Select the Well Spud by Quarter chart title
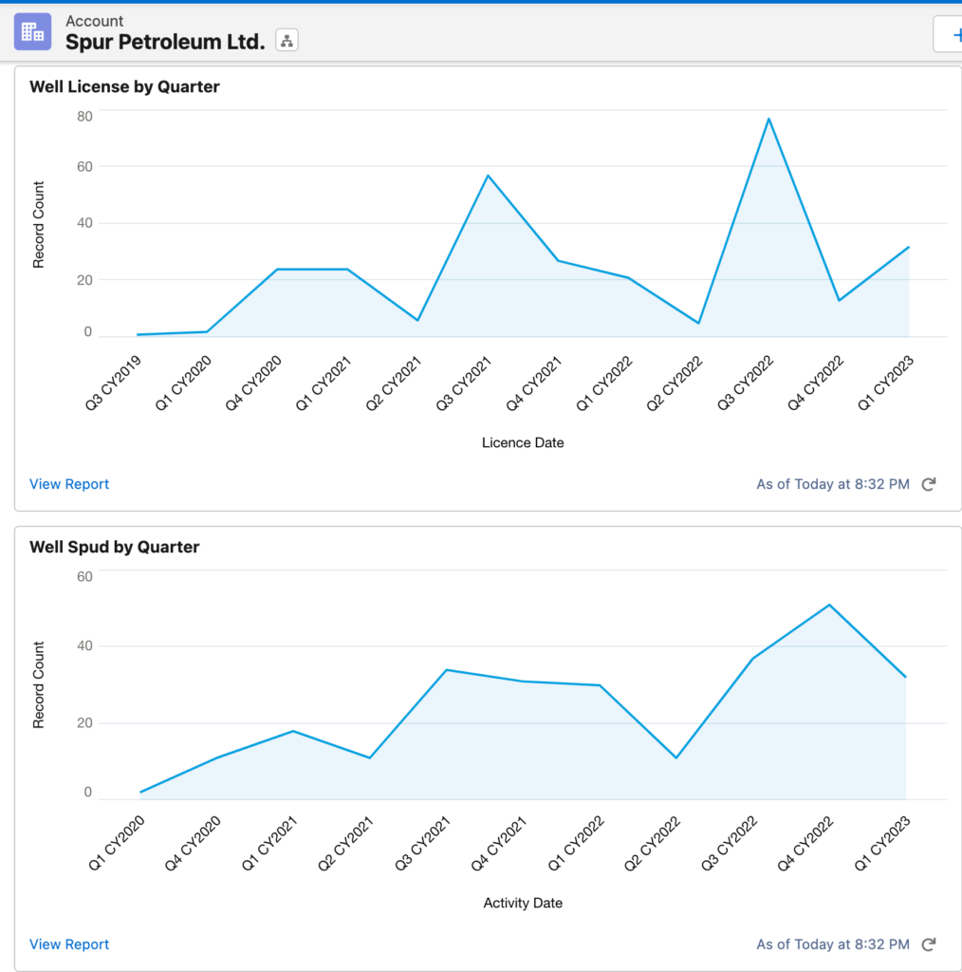The height and width of the screenshot is (972, 962). (x=115, y=547)
